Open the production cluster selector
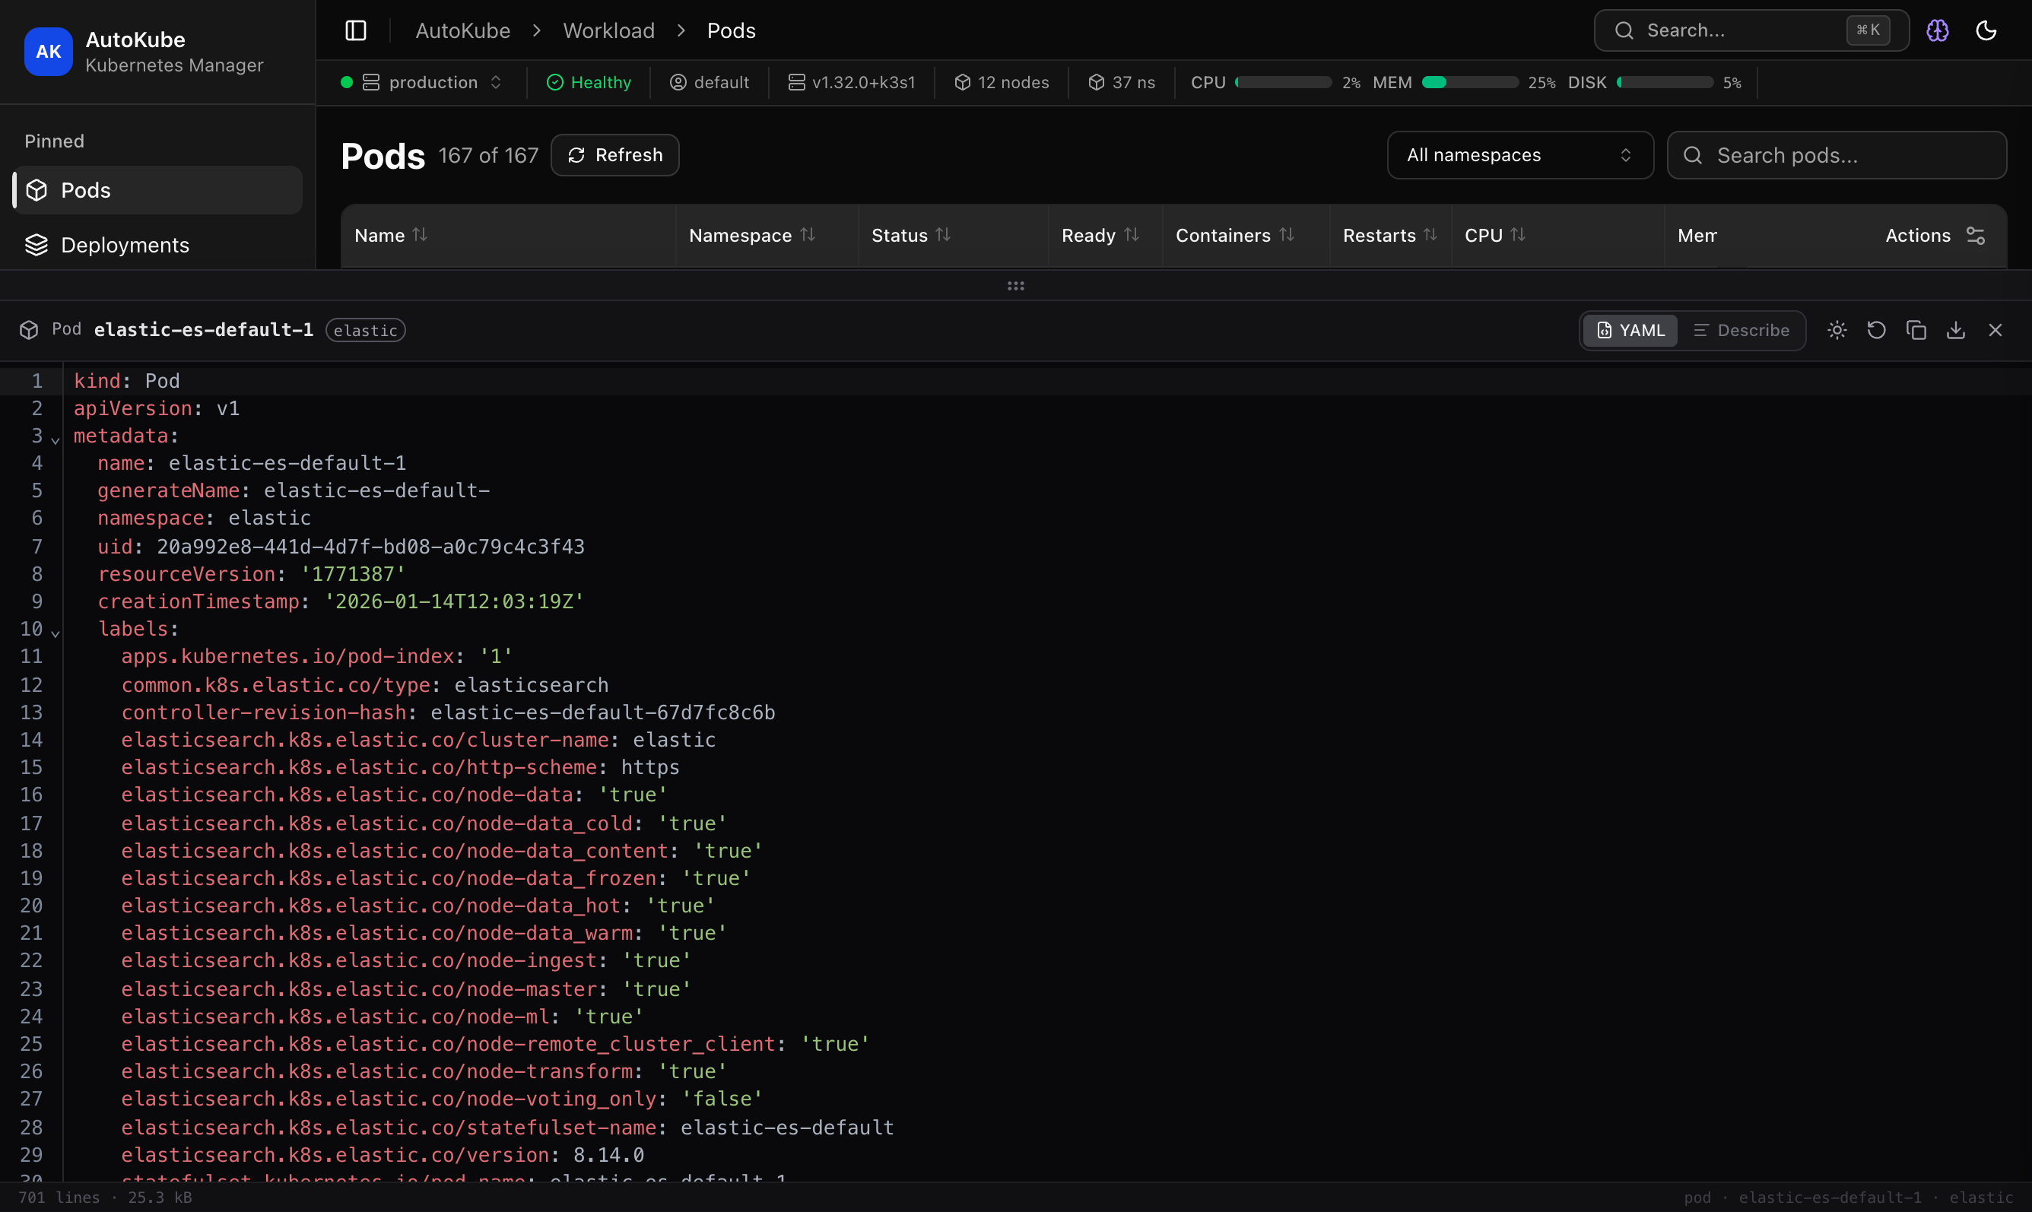 point(421,82)
